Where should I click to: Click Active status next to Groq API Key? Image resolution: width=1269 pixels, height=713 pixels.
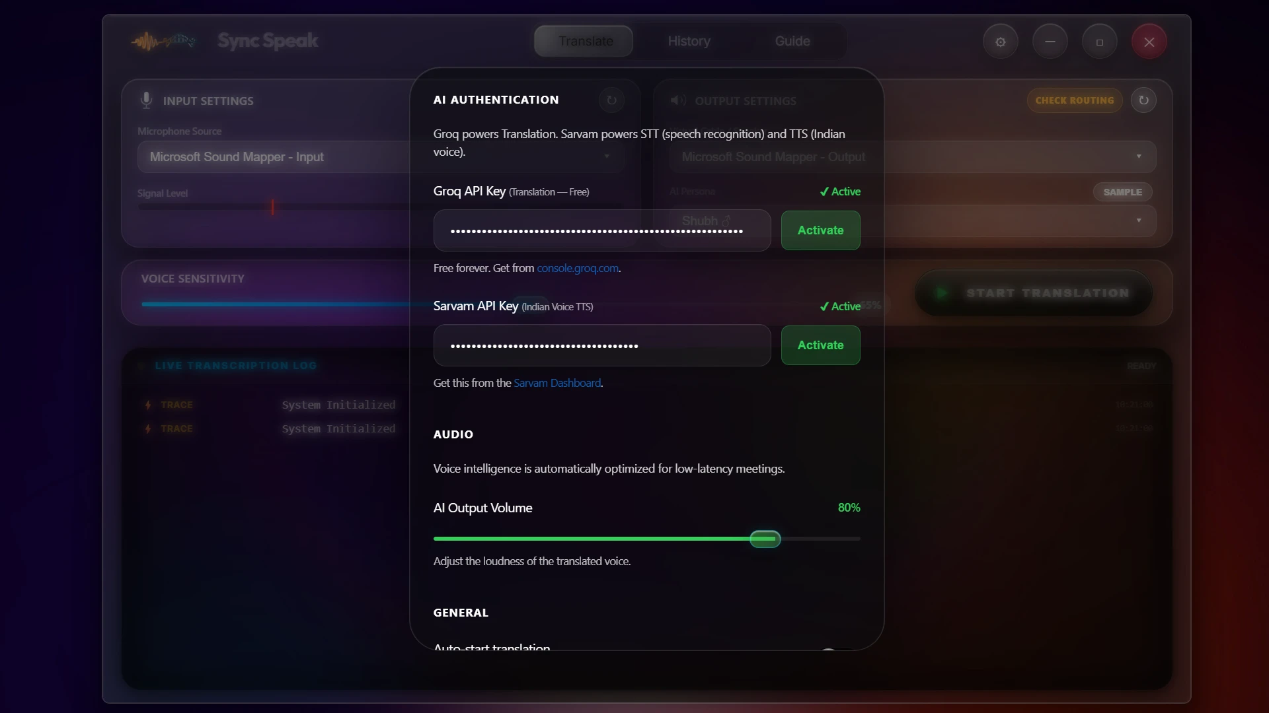[839, 191]
